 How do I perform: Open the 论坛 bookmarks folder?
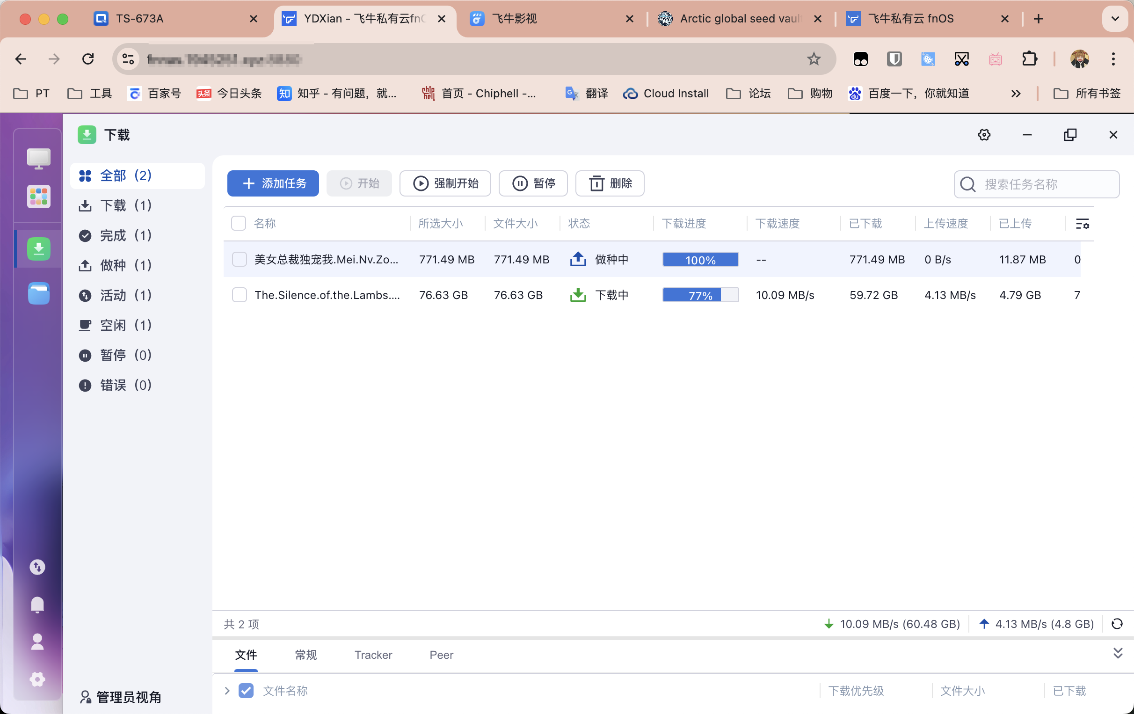[749, 94]
